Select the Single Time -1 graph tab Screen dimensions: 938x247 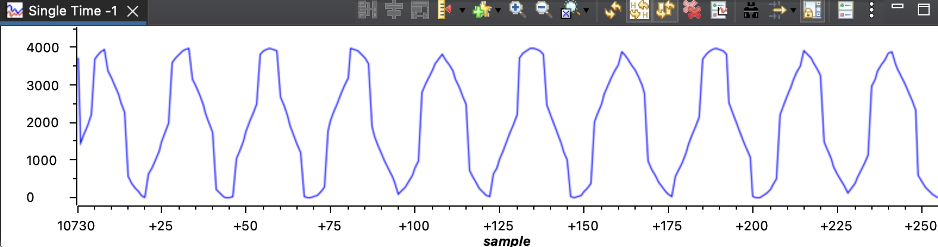pos(73,11)
